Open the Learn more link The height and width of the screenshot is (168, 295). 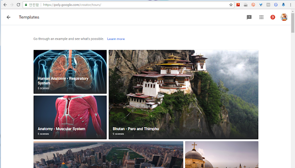(116, 39)
